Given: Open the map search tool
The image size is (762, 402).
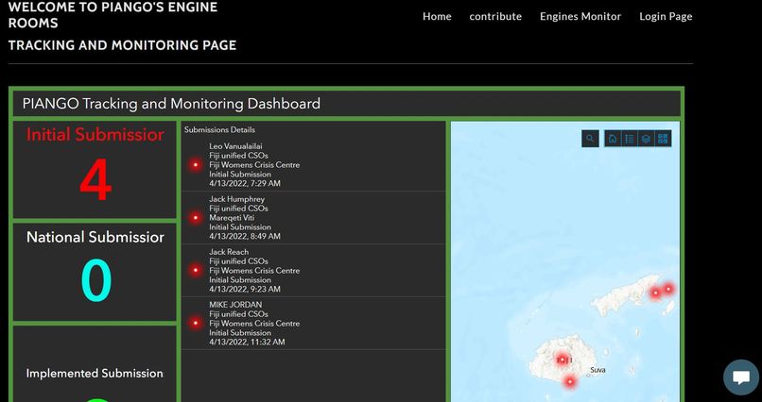Looking at the screenshot, I should click(x=590, y=139).
